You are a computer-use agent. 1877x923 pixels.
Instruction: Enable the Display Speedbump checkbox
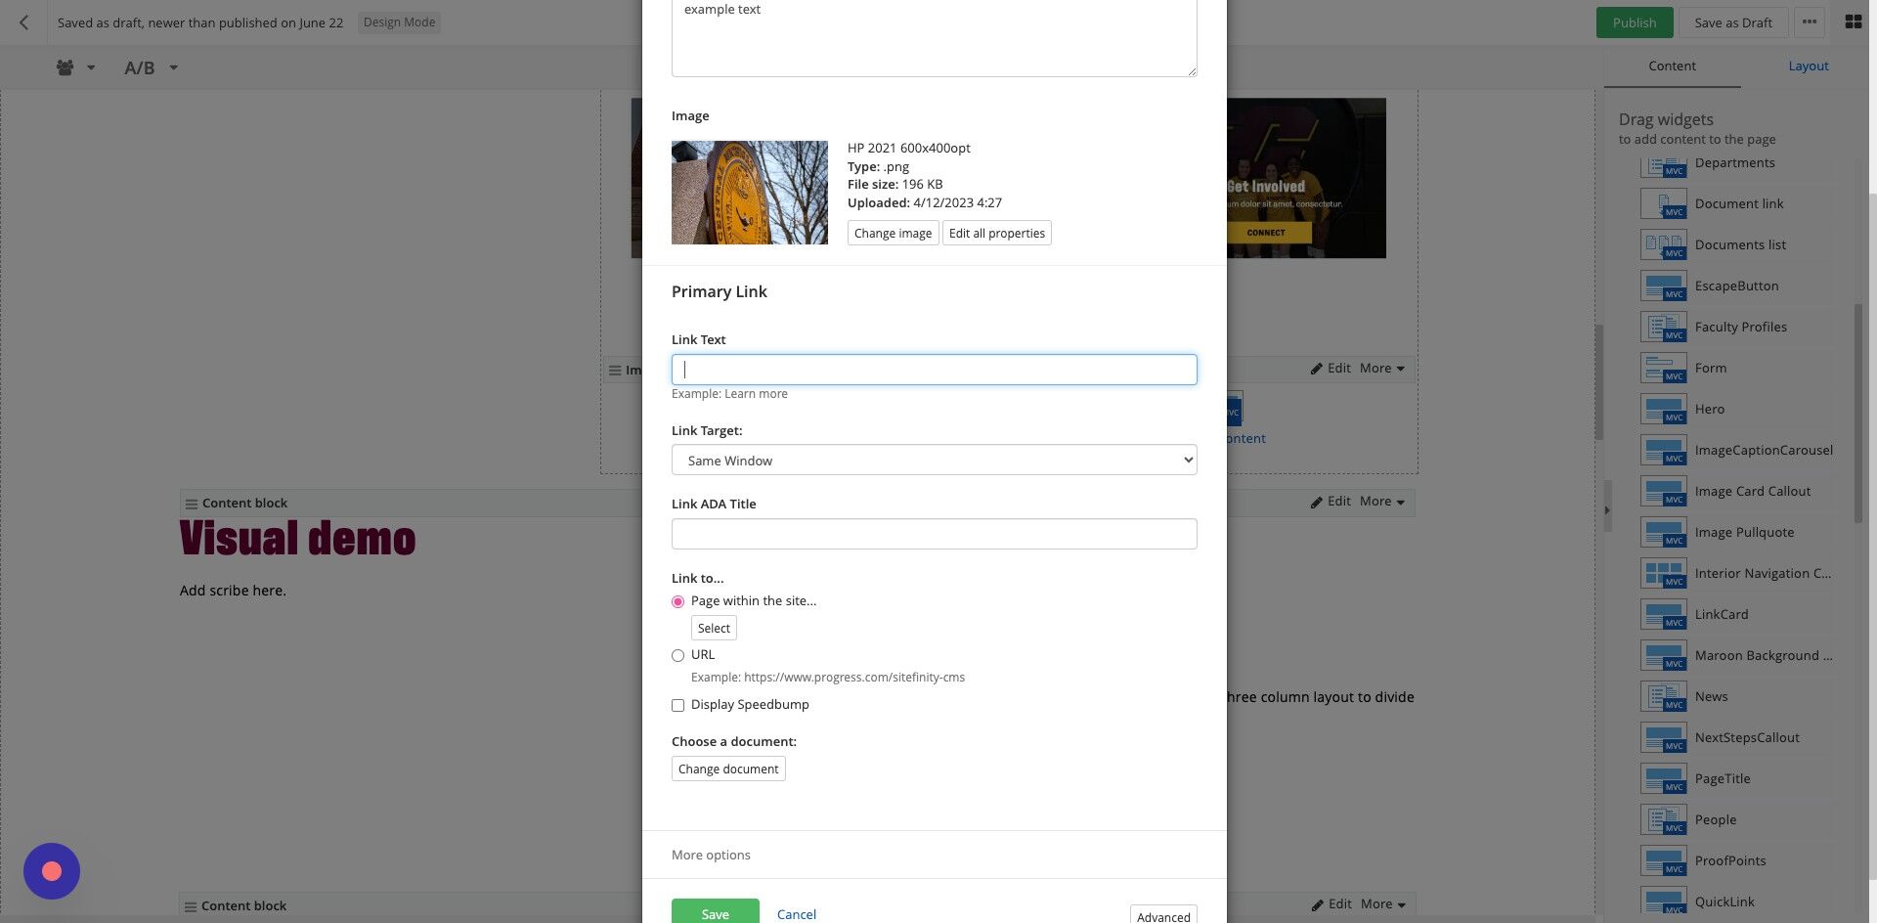pos(677,705)
